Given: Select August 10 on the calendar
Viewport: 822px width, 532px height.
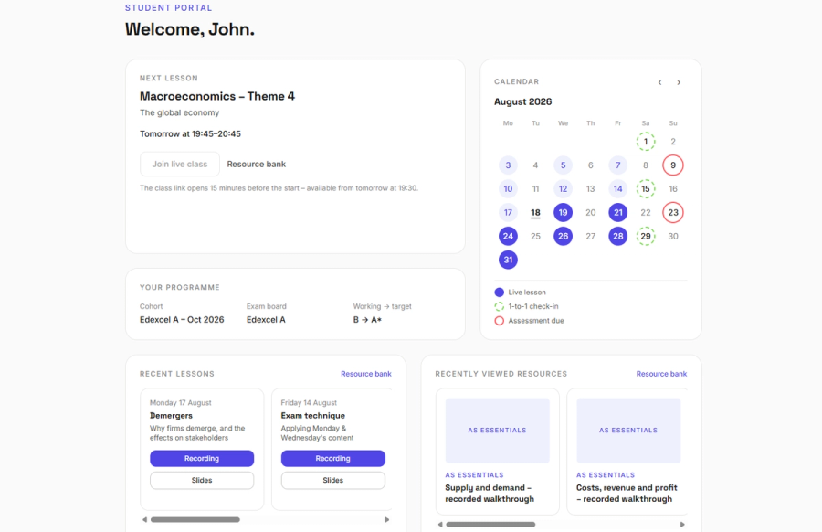Looking at the screenshot, I should pyautogui.click(x=508, y=189).
